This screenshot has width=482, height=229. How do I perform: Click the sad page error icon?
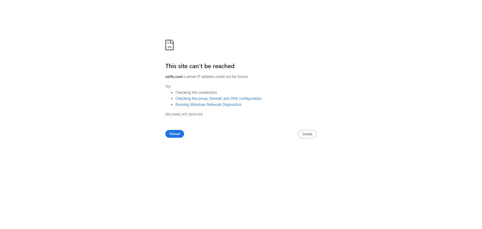(x=169, y=45)
